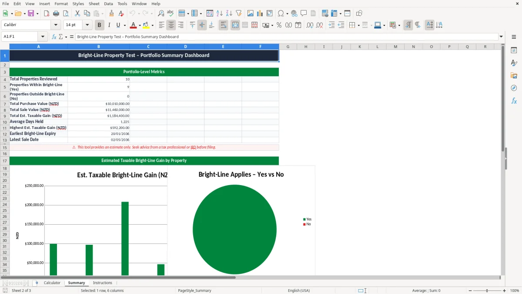The width and height of the screenshot is (522, 294).
Task: Open the sidebar Gallery panel icon
Action: (514, 76)
